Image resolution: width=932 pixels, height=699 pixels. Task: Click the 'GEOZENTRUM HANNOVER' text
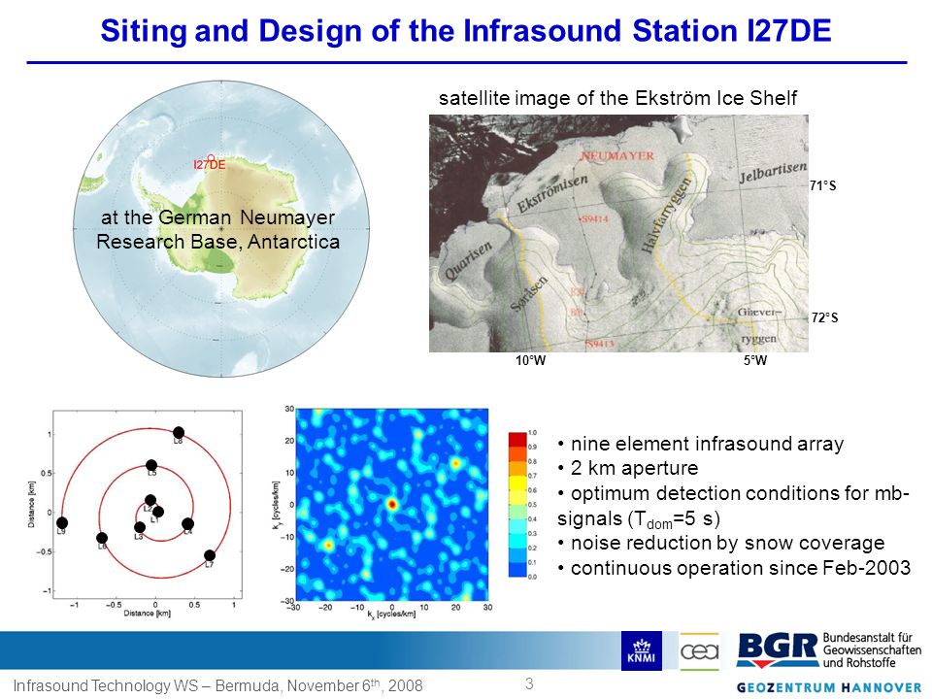829,687
